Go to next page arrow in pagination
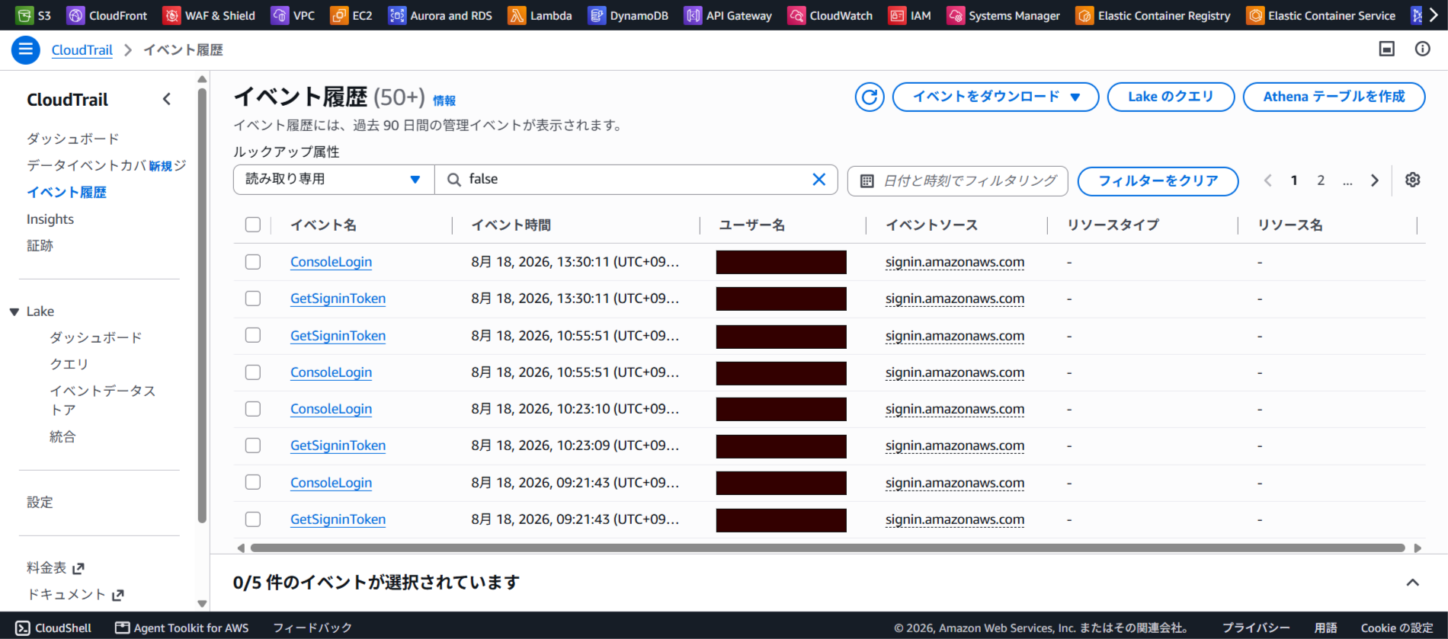 [1375, 181]
